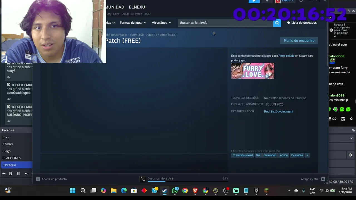The height and width of the screenshot is (200, 356).
Task: Click the Furry Love banner thumbnail
Action: point(253,71)
